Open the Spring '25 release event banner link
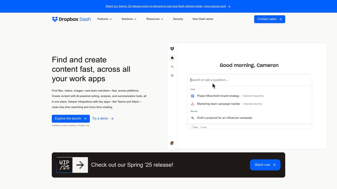Image resolution: width=337 pixels, height=189 pixels. (x=165, y=6)
